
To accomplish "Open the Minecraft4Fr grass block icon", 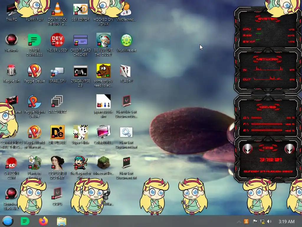I will point(104,166).
